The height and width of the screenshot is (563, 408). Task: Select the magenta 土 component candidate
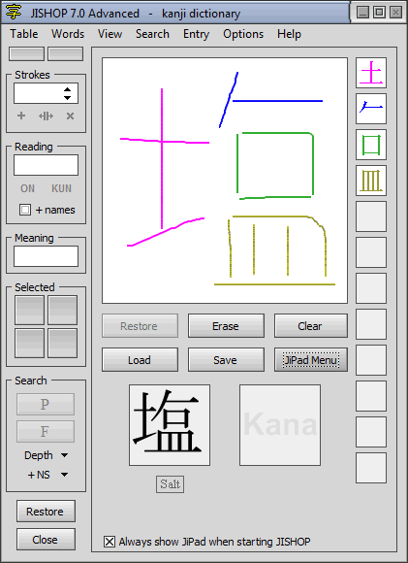click(x=371, y=73)
